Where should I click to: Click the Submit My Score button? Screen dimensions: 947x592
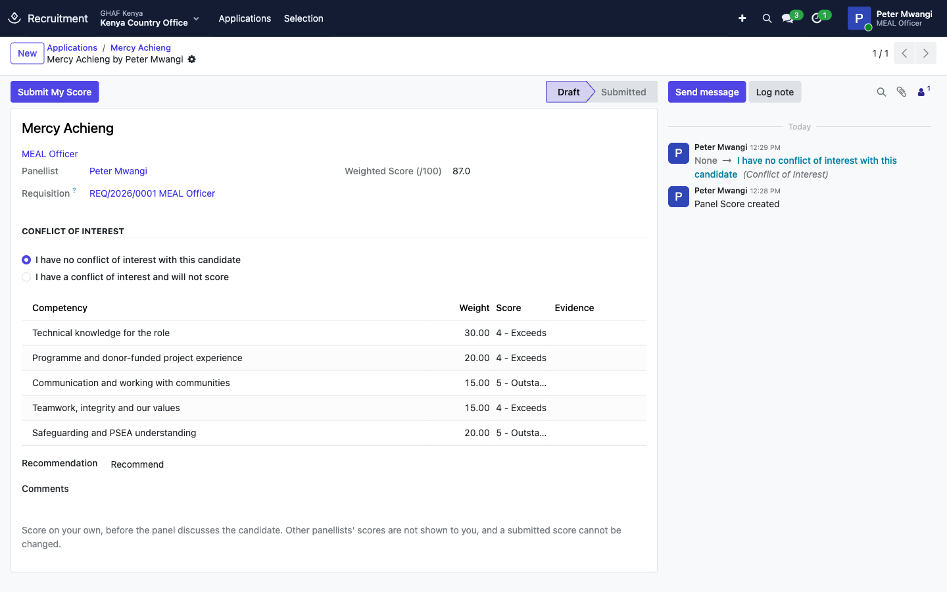point(55,92)
